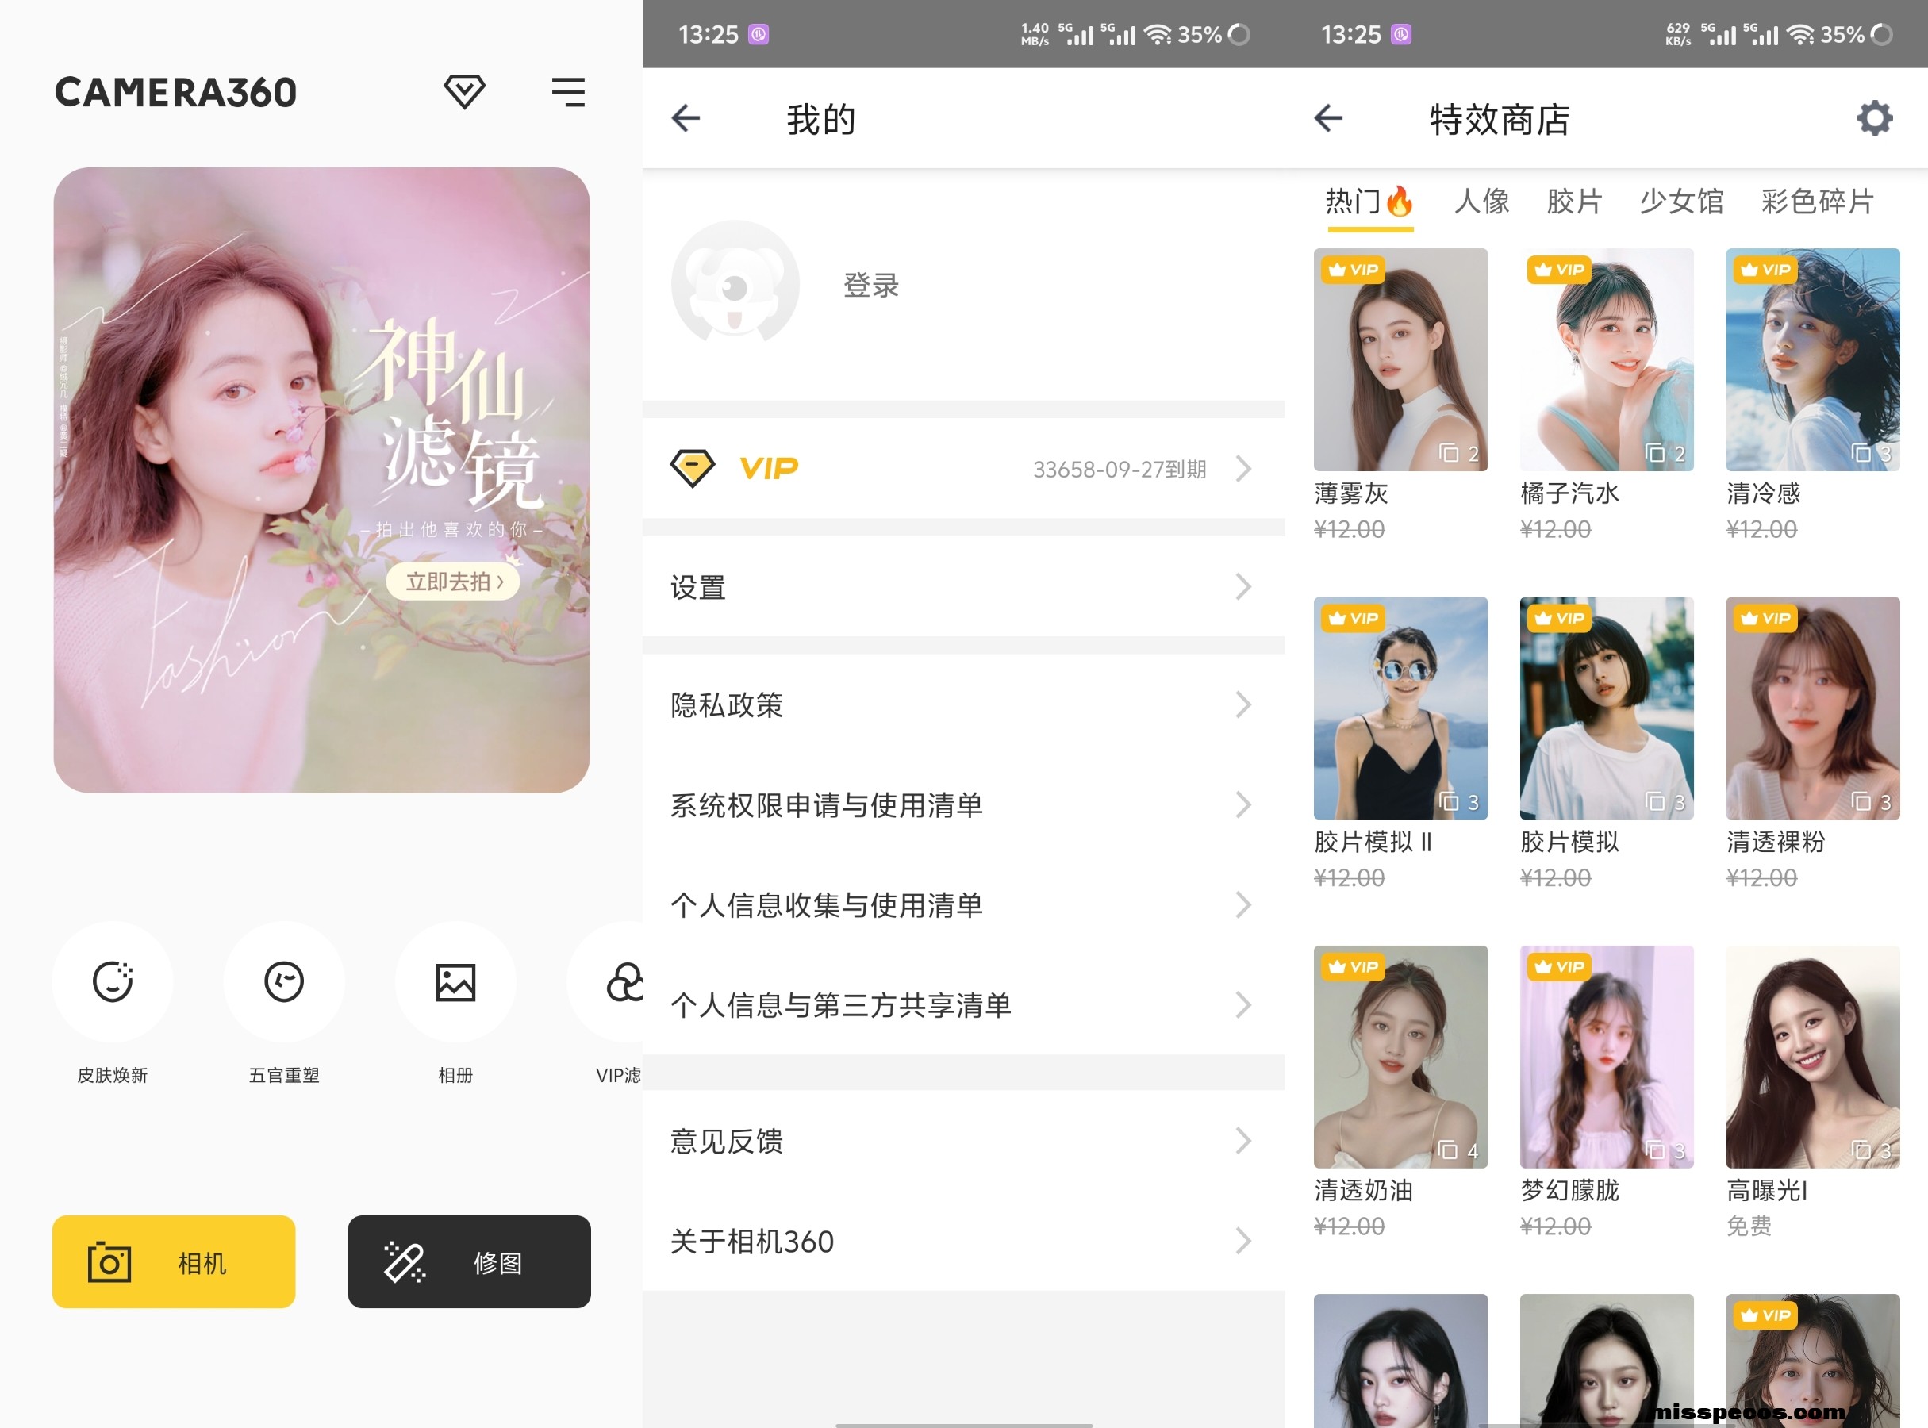This screenshot has height=1428, width=1928.
Task: Tap the 33658-09-27到期 expiry text
Action: click(1120, 470)
